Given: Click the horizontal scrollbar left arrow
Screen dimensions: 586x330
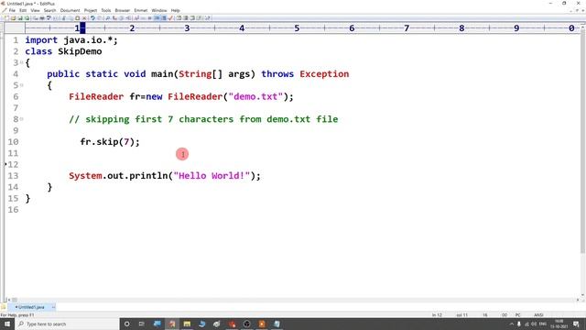Looking at the screenshot, I should (x=9, y=300).
